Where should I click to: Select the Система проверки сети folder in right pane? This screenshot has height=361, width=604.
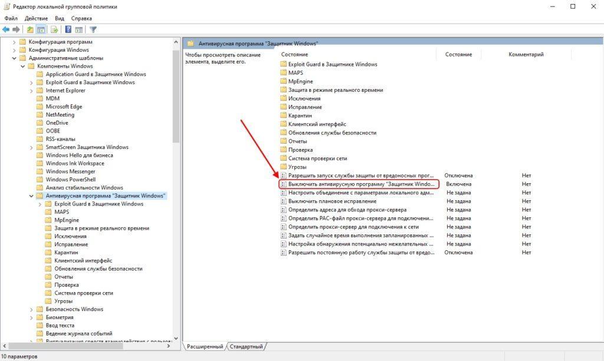[318, 158]
